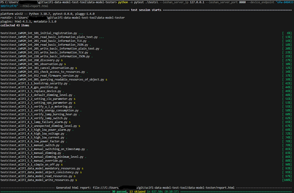294x193 pixels.
Task: Click test_uCIFI_2_2_setting_clo_parameter.py
Action: [x=36, y=99]
